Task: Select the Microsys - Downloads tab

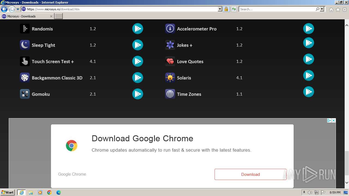Action: click(x=27, y=16)
